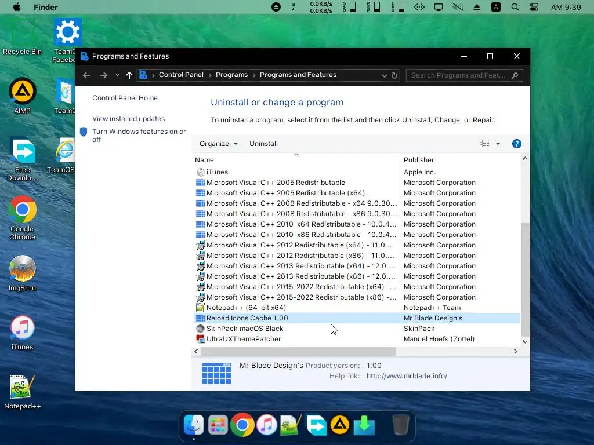Open the Finder menu

(x=45, y=7)
